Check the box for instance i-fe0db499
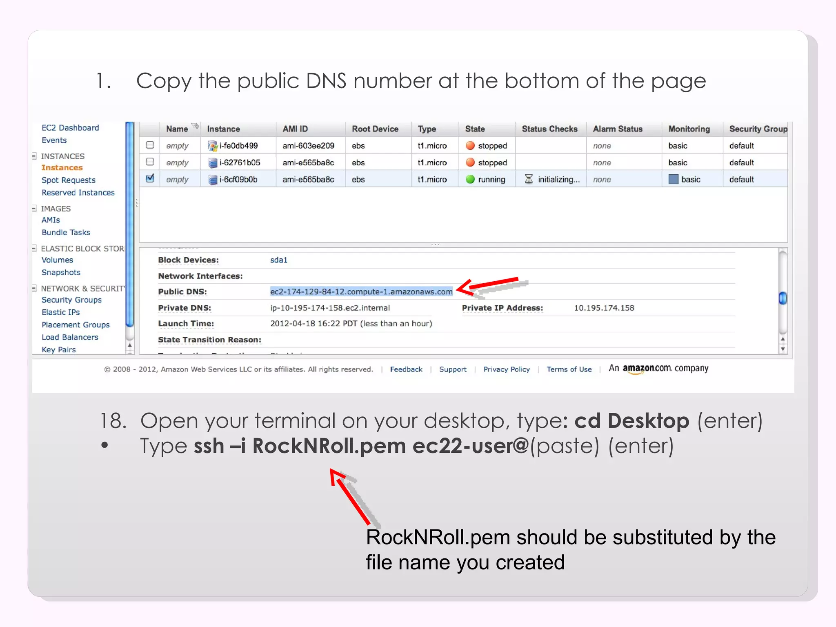 pyautogui.click(x=150, y=145)
